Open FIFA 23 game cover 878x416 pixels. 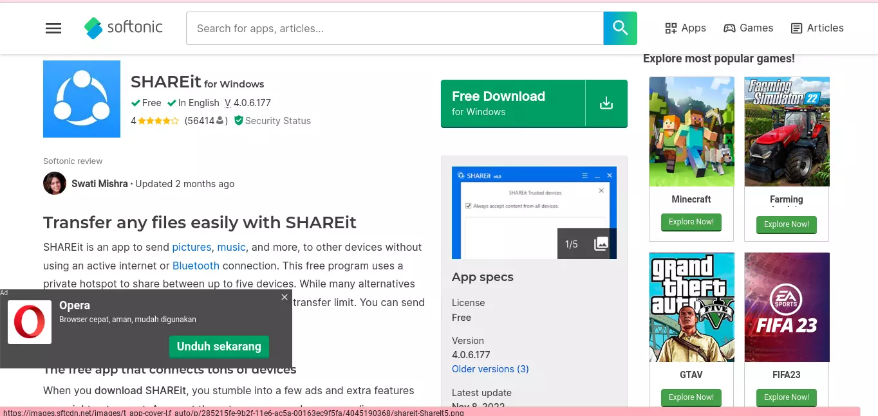click(x=787, y=307)
